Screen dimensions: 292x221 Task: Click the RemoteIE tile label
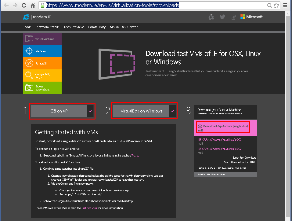click(x=41, y=63)
